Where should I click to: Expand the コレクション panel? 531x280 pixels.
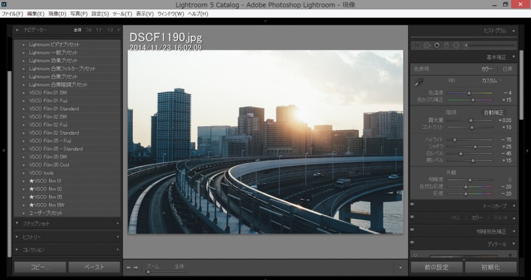tap(17, 250)
